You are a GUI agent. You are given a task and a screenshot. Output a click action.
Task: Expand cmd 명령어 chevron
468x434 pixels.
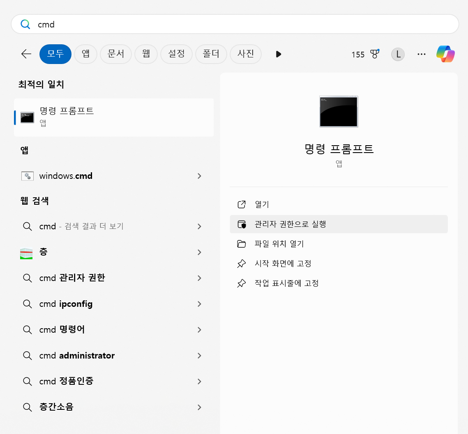(x=199, y=330)
